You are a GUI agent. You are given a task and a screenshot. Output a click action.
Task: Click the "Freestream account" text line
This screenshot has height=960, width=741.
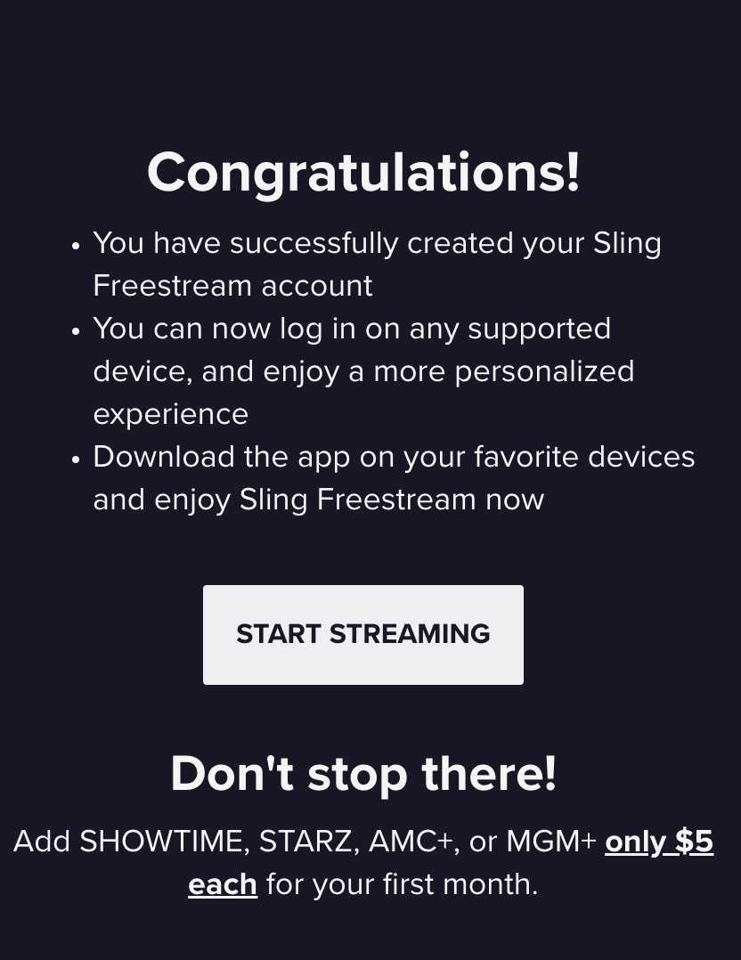click(x=232, y=286)
